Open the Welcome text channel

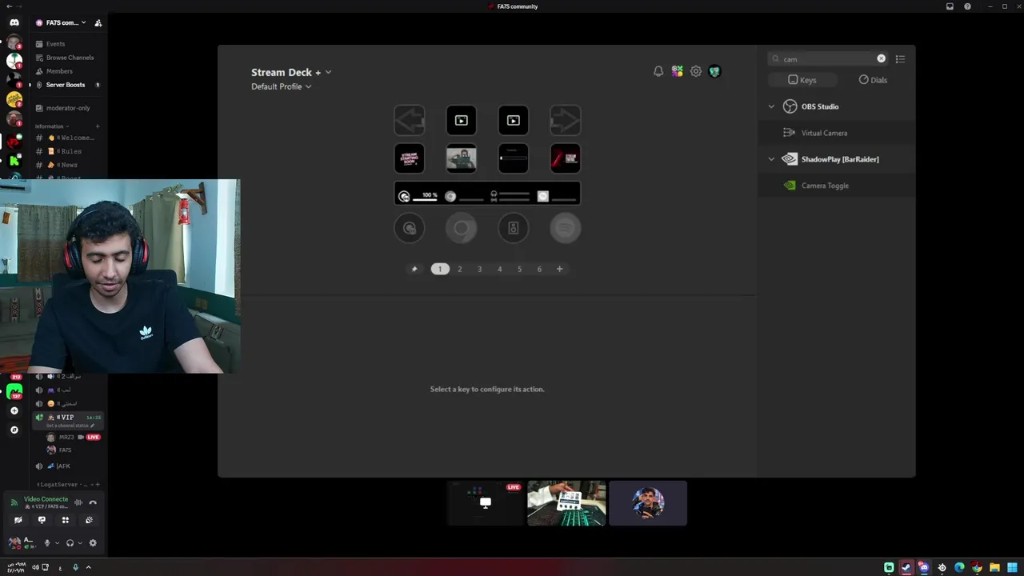coord(67,138)
